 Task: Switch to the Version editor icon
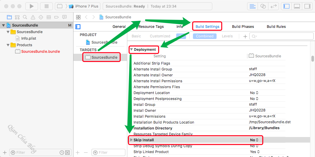click(x=273, y=6)
